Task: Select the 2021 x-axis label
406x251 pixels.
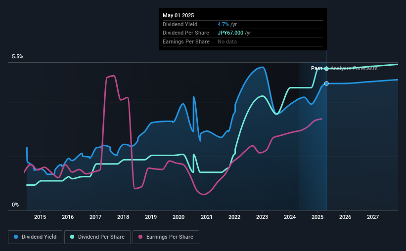Action: click(x=206, y=217)
